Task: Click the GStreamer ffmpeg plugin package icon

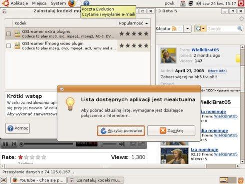Action: 17,46
